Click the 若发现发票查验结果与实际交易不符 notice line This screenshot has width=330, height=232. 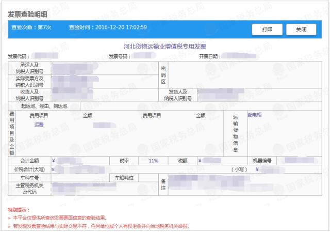tap(101, 226)
